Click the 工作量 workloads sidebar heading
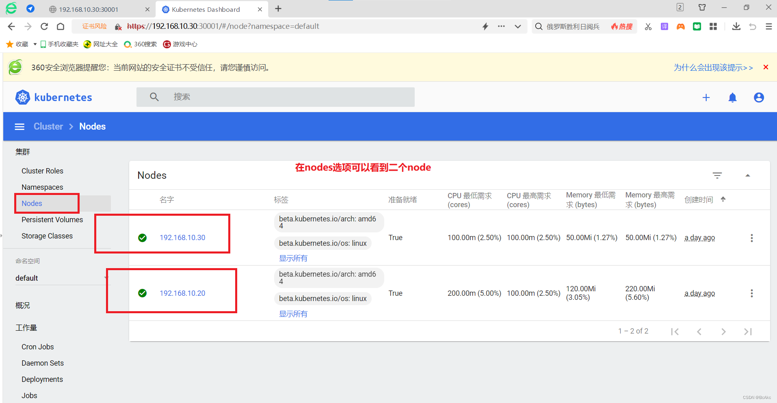 point(26,328)
